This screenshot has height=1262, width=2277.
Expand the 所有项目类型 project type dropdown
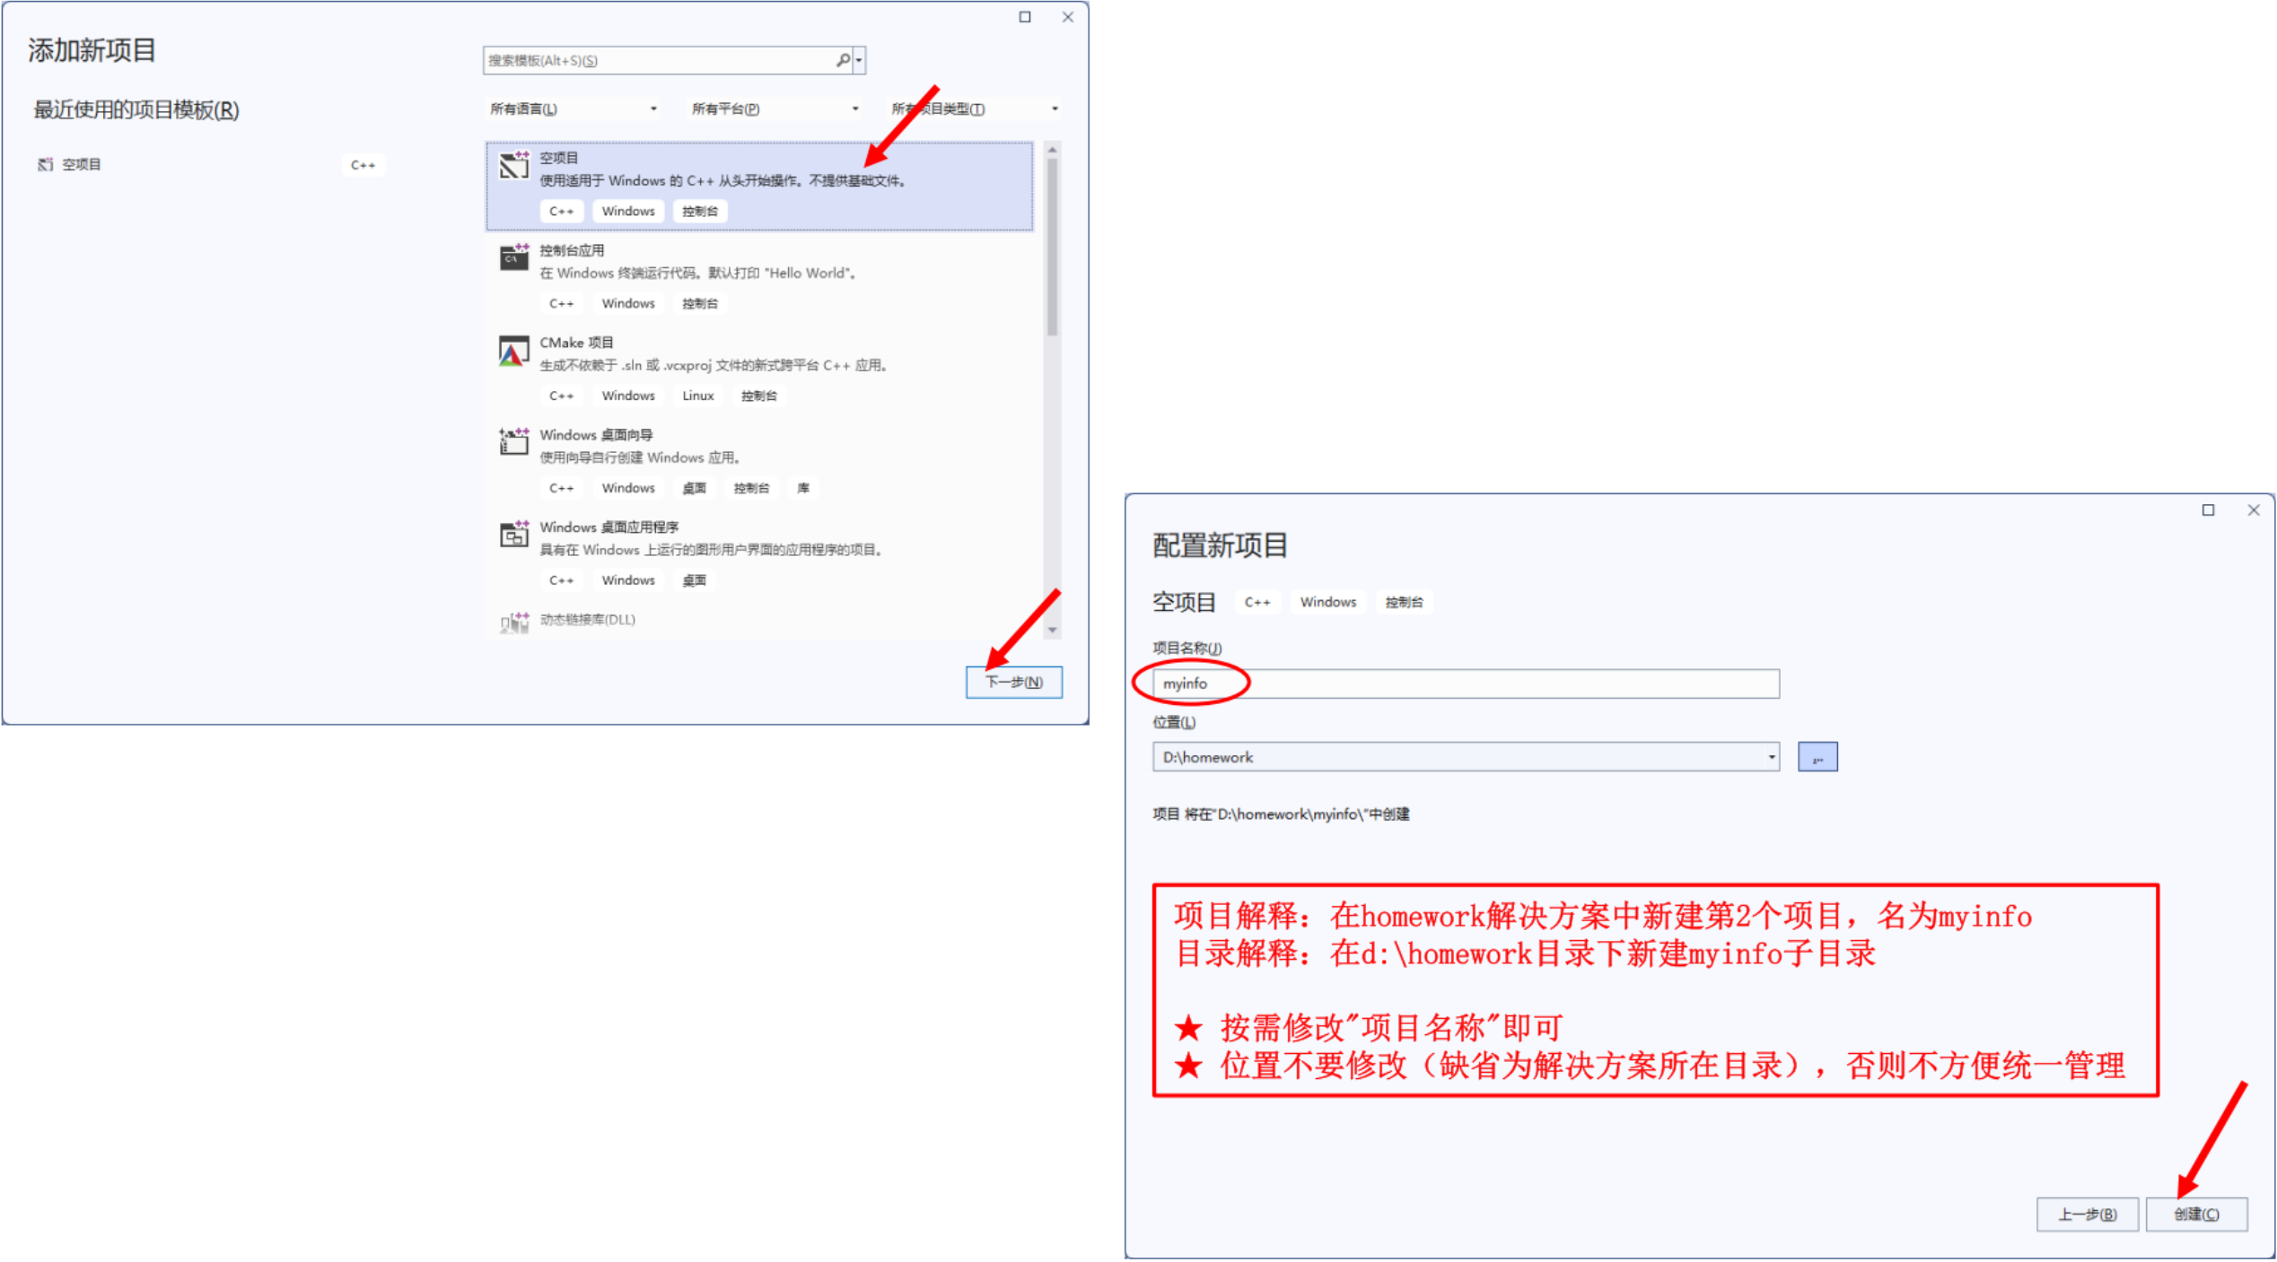pos(975,109)
